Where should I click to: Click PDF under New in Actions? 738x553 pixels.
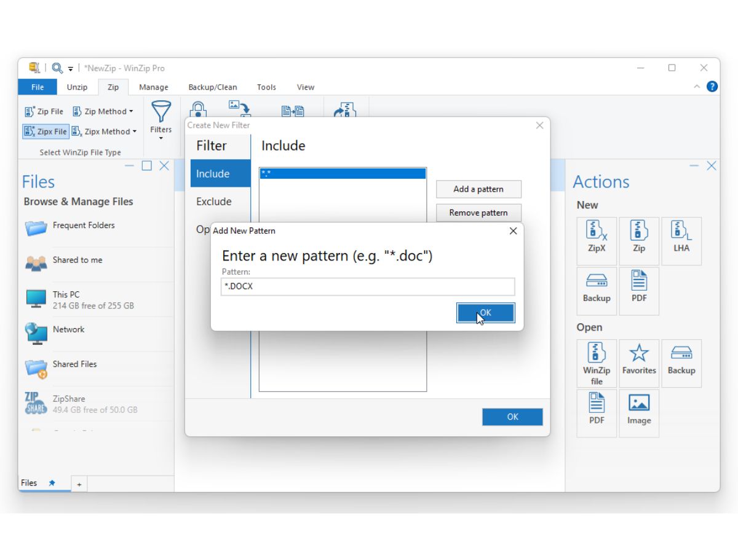[x=639, y=291]
